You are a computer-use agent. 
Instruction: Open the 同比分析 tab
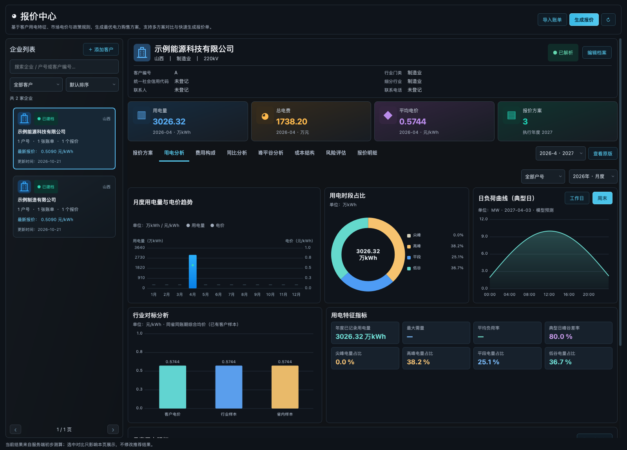click(x=237, y=153)
